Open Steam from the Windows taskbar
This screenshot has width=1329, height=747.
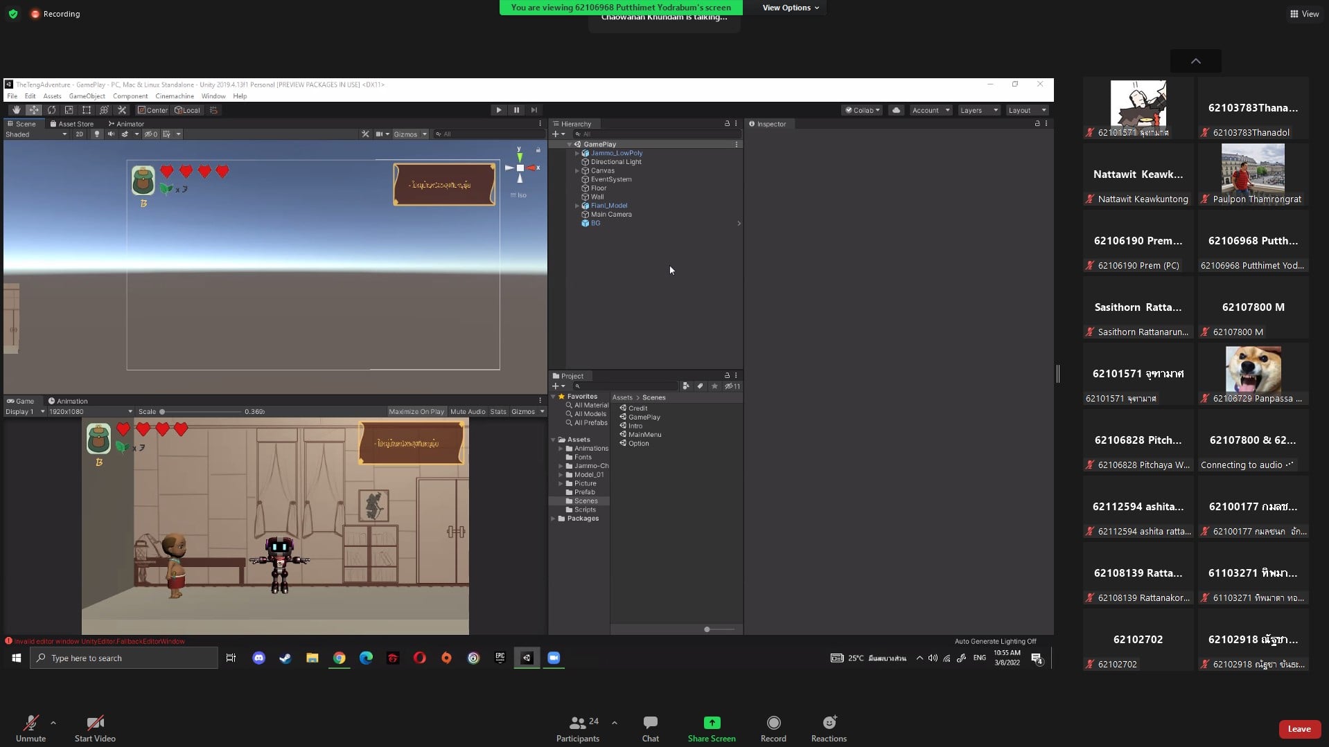(x=285, y=658)
